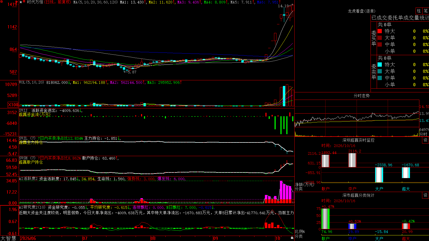This screenshot has width=429, height=241.
Task: Open 设 settings for 深市超赢分类统计
Action: coord(426,195)
